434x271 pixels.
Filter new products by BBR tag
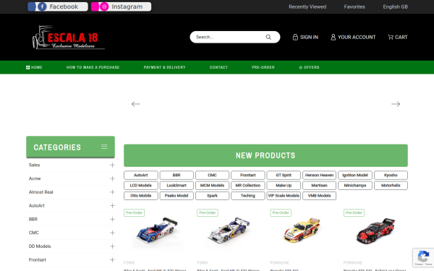pos(176,176)
